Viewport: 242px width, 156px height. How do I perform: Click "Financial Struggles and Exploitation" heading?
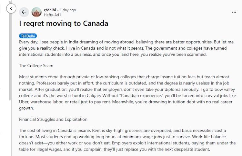pyautogui.click(x=53, y=119)
